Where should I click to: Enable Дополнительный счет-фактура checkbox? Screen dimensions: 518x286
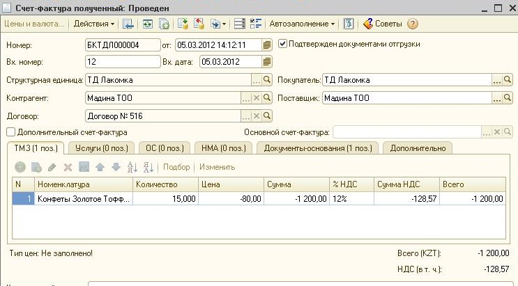pos(10,132)
